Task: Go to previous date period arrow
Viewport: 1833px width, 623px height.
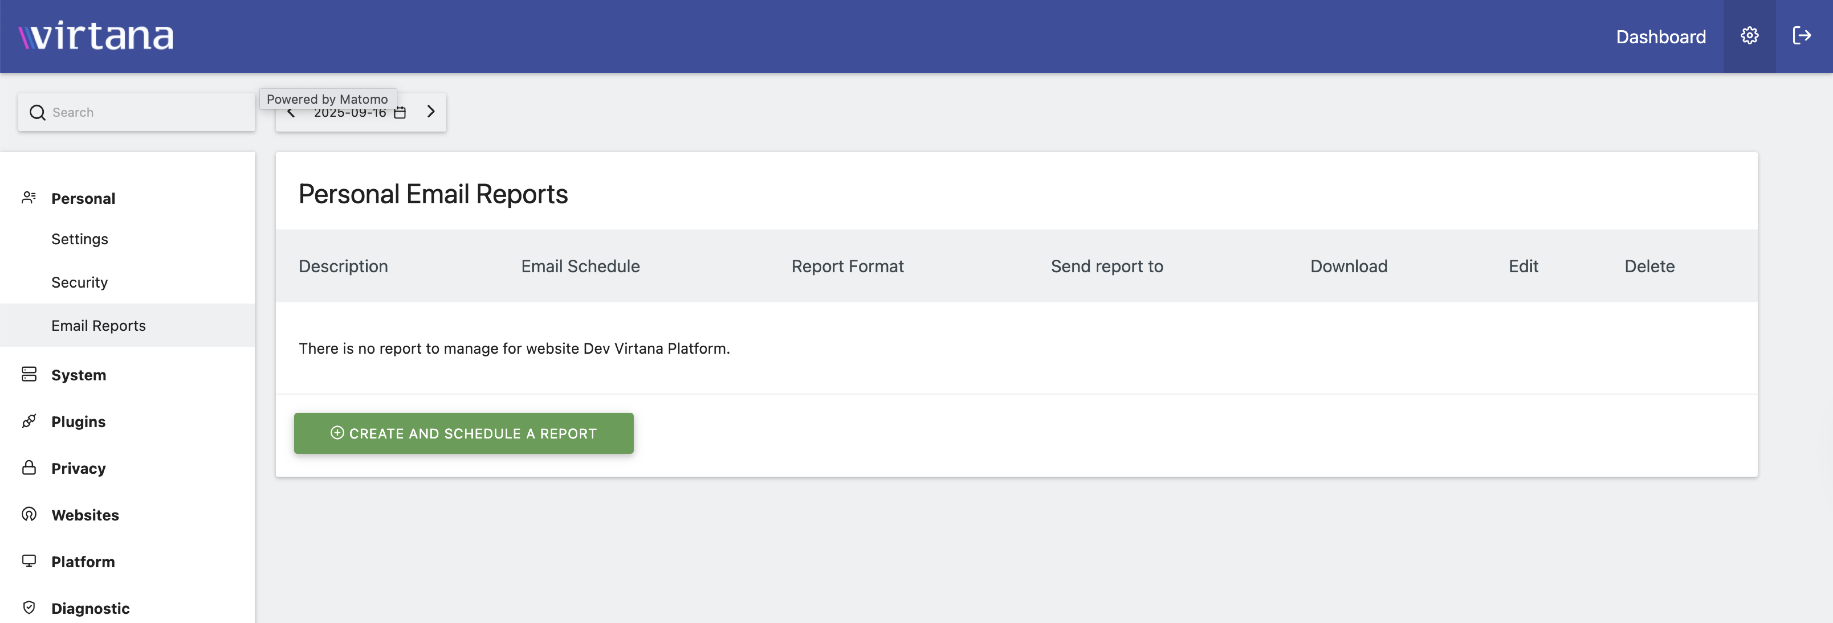Action: [x=290, y=113]
